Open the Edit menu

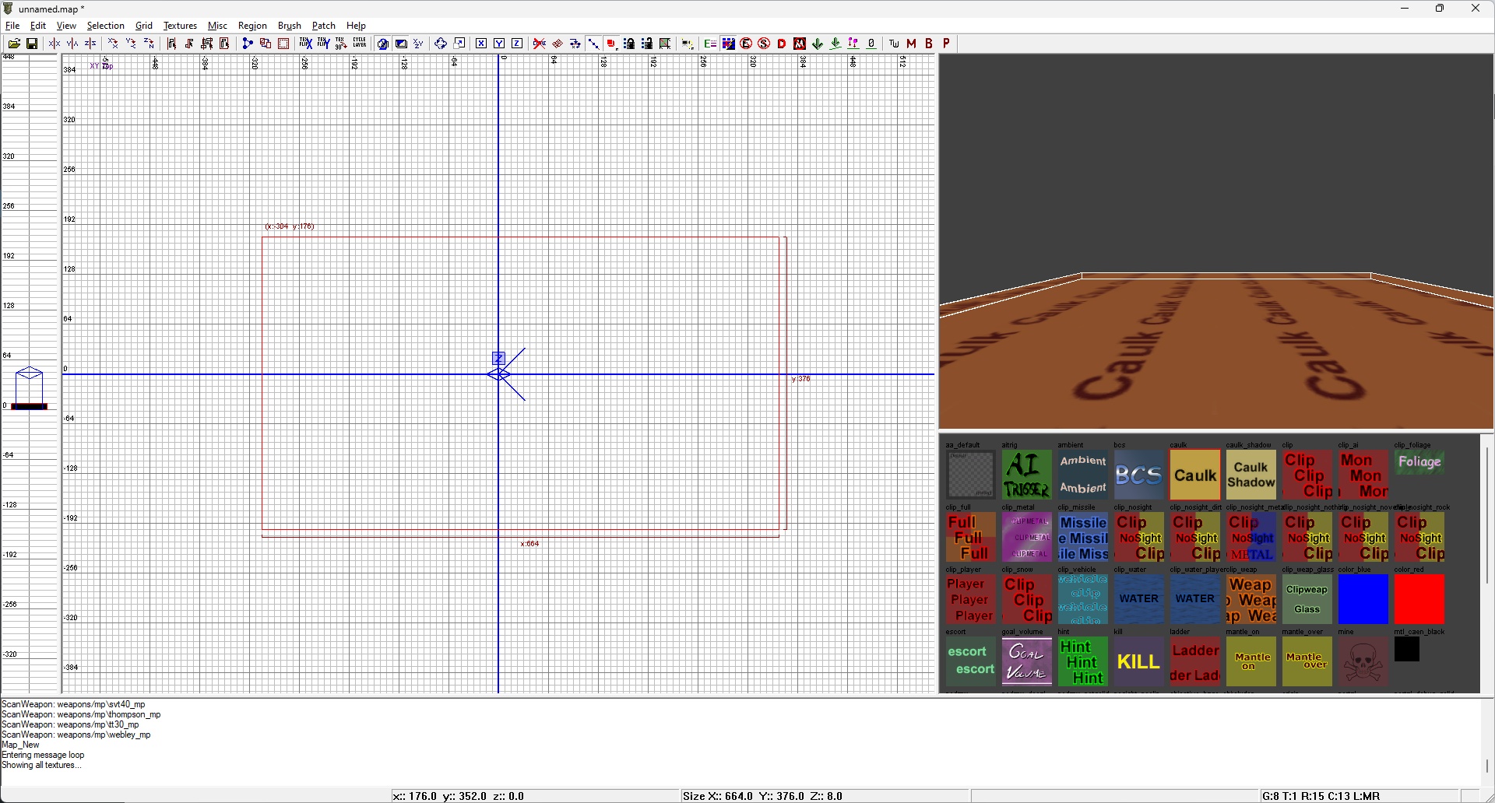38,26
